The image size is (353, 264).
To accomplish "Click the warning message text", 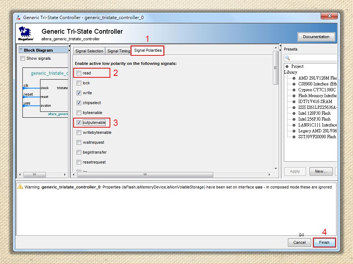I will click(x=178, y=187).
